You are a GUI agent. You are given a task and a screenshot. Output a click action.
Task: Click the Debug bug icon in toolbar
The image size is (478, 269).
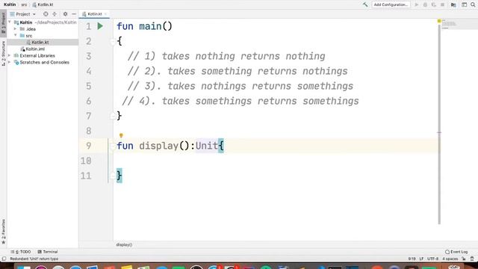point(425,4)
